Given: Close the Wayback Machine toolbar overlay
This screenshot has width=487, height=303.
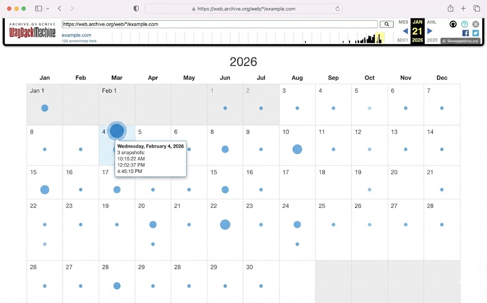Looking at the screenshot, I should 476,24.
